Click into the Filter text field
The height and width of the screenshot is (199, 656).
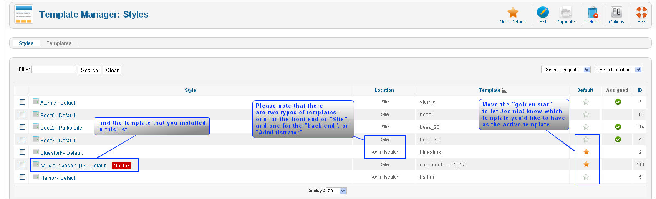tap(54, 69)
